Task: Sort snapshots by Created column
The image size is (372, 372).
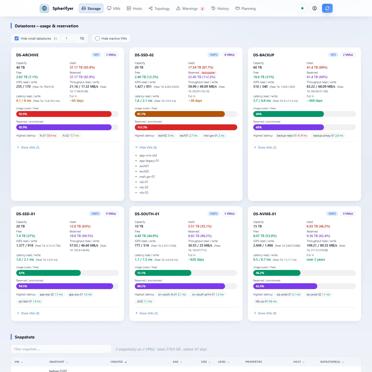Action: (119, 362)
